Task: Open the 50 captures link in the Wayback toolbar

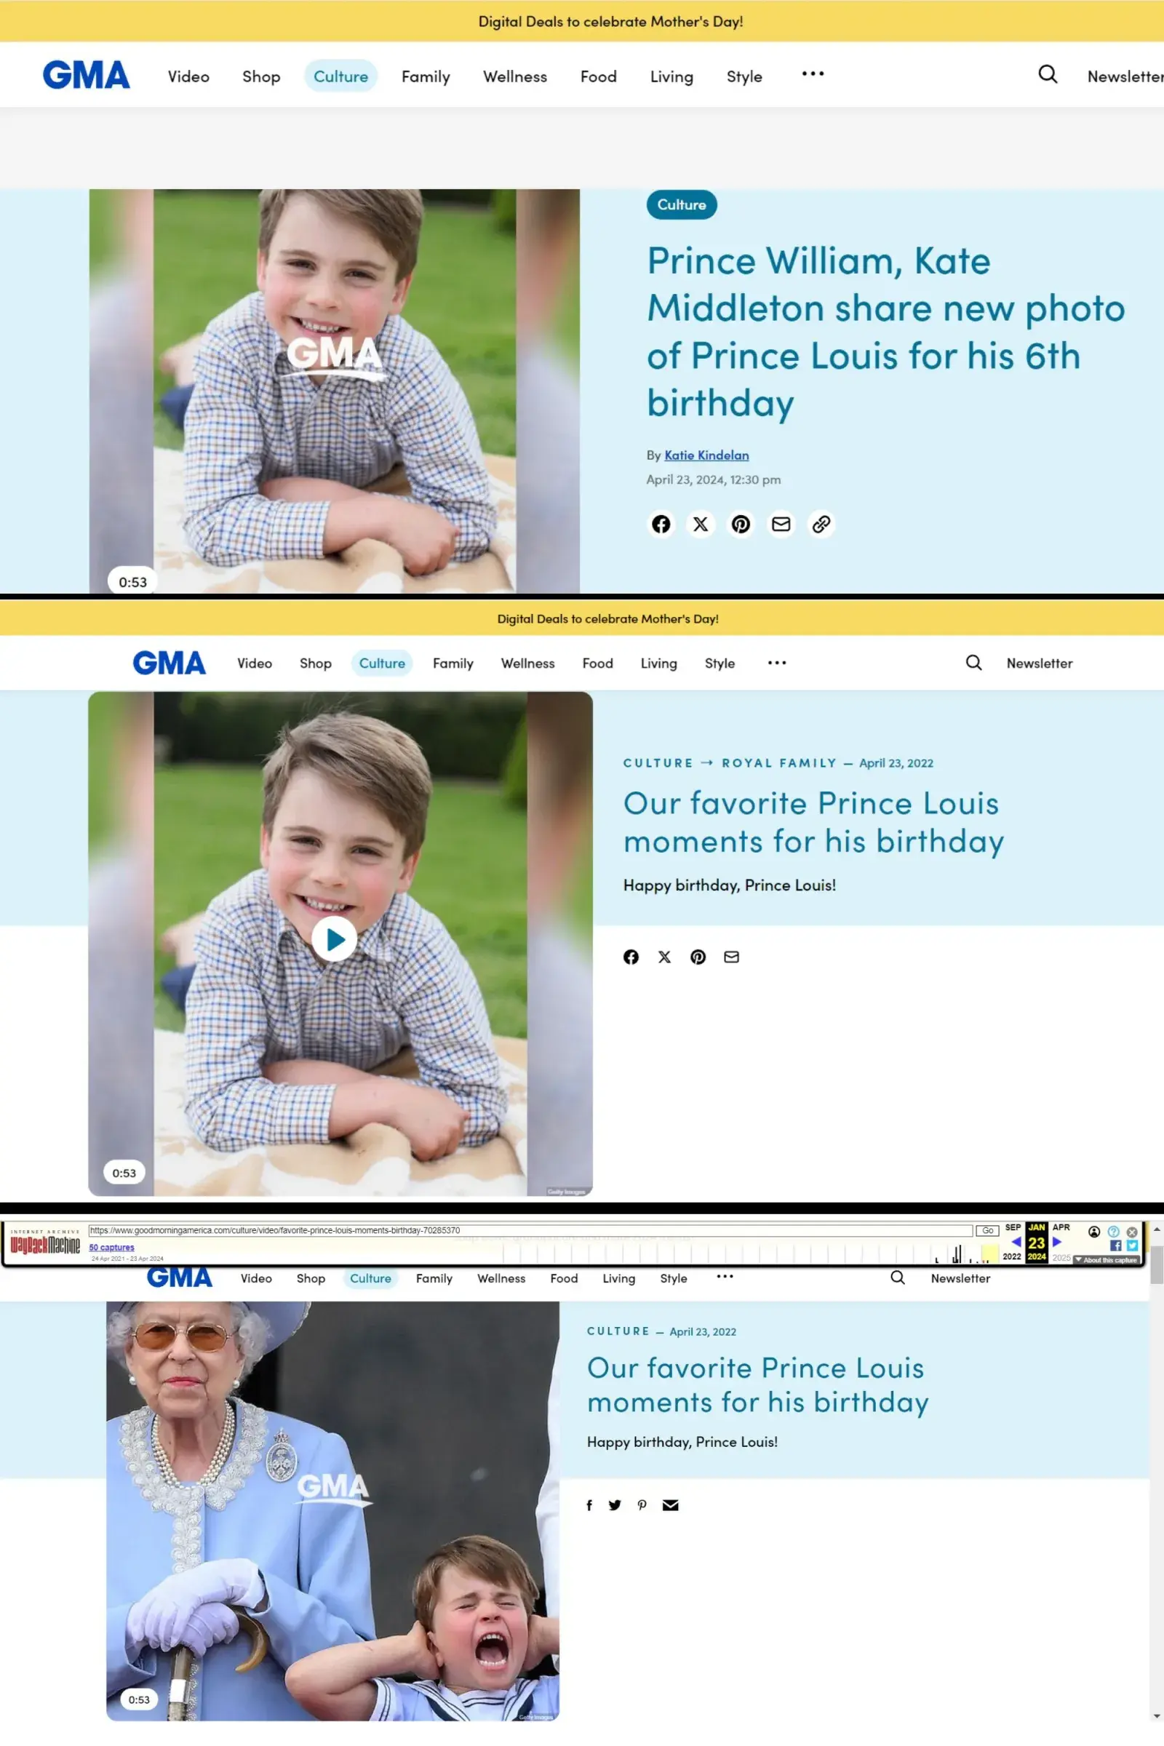Action: [111, 1247]
